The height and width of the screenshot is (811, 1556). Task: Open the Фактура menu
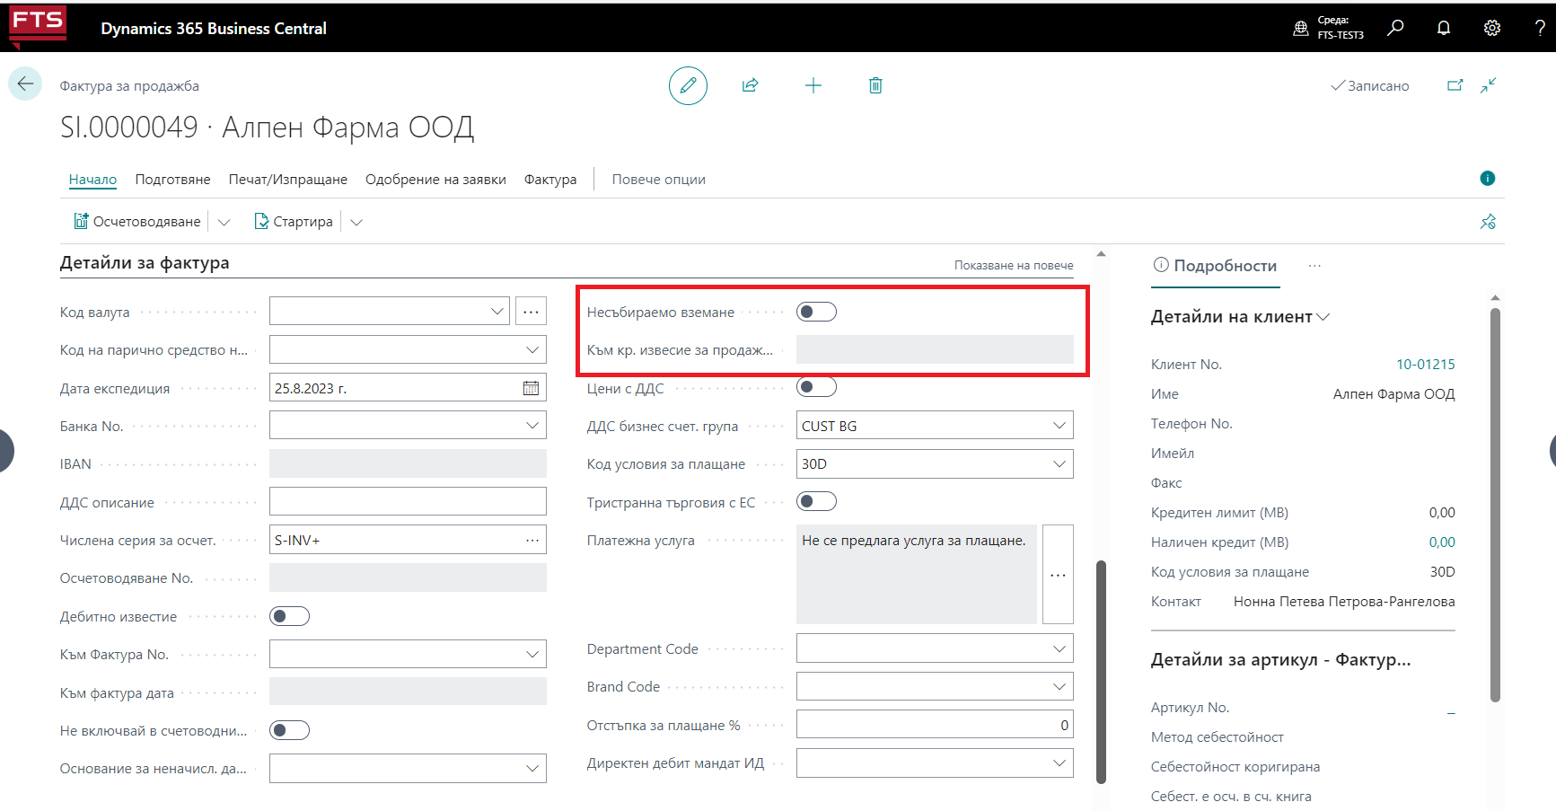click(x=550, y=179)
